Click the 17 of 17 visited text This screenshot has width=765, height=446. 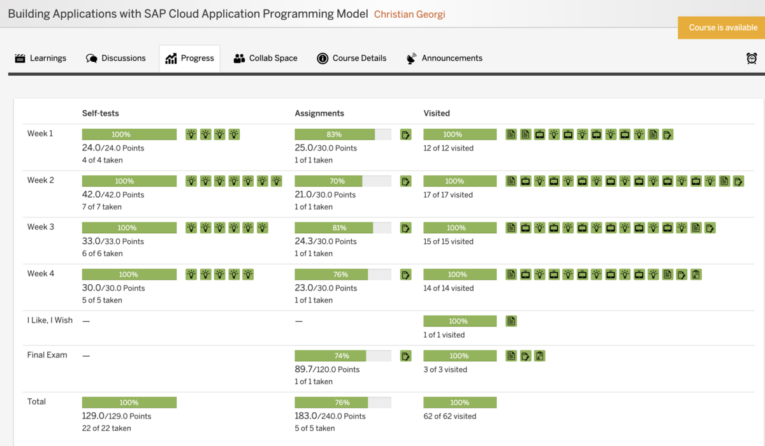coord(448,195)
